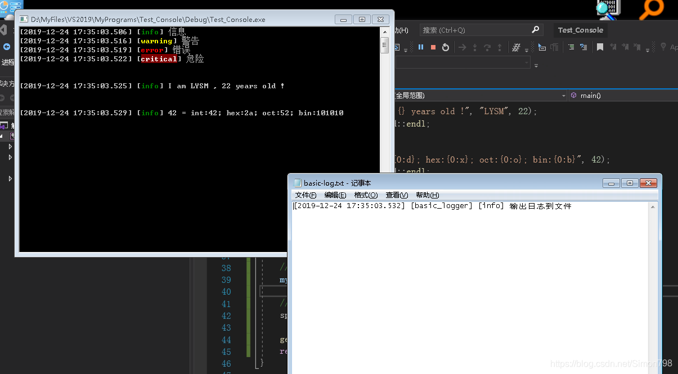Click the yellow [warning] tag in the console

pyautogui.click(x=156, y=41)
